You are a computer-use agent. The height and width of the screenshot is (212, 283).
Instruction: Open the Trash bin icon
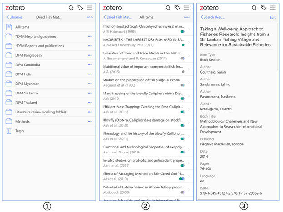click(x=9, y=131)
